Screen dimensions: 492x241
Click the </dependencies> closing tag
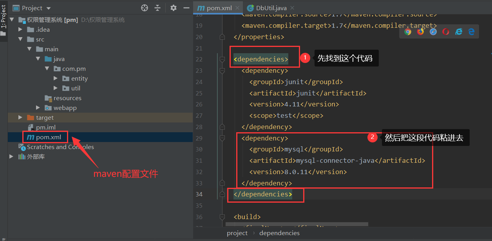pos(263,194)
